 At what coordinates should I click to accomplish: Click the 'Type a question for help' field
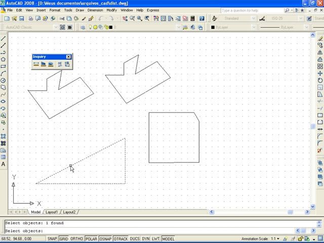click(x=252, y=10)
